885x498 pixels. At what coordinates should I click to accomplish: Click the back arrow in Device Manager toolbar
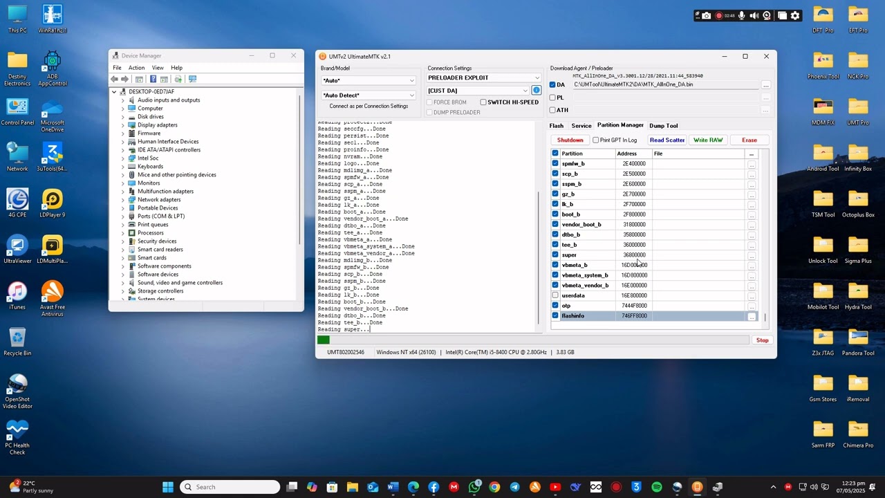[x=115, y=80]
